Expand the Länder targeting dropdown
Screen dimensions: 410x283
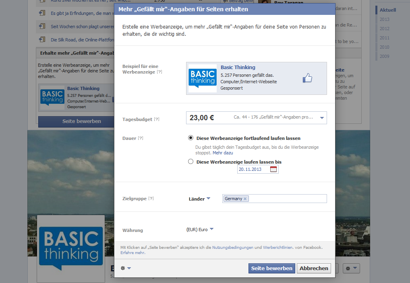point(199,199)
